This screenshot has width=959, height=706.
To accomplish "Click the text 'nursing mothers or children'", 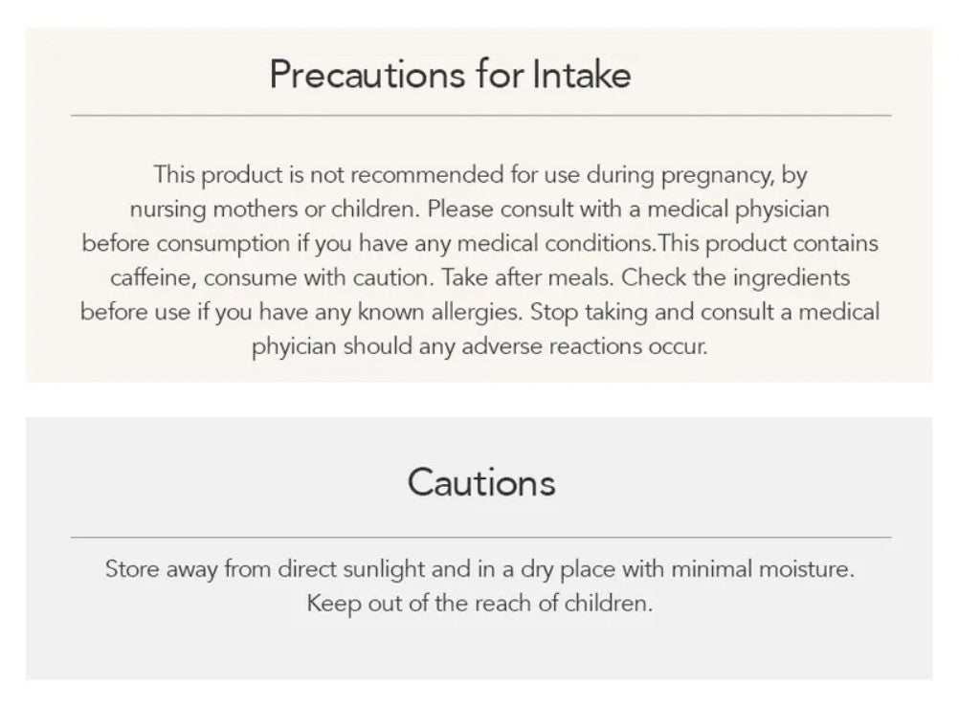I will (273, 210).
